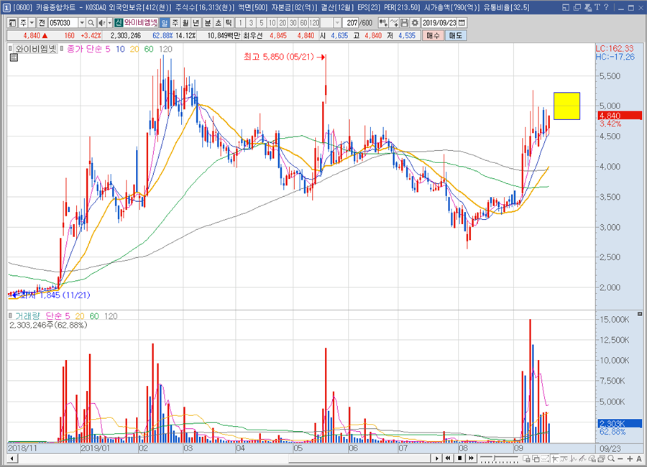Expand the stock code 057030 dropdown arrow
647x467 pixels.
click(x=82, y=23)
